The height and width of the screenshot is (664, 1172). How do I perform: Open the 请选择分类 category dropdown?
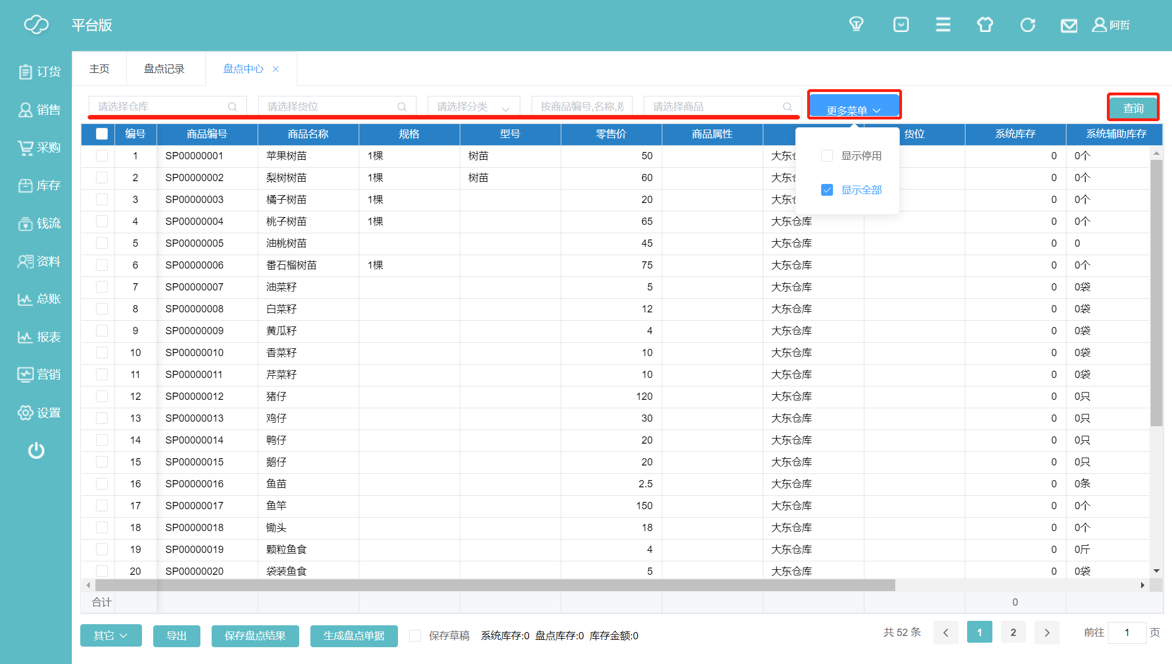(473, 107)
